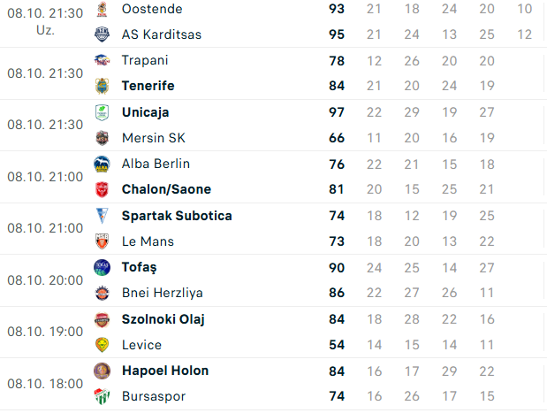Image resolution: width=547 pixels, height=413 pixels.
Task: Click the Szolnoki Olaj team logo
Action: [103, 319]
